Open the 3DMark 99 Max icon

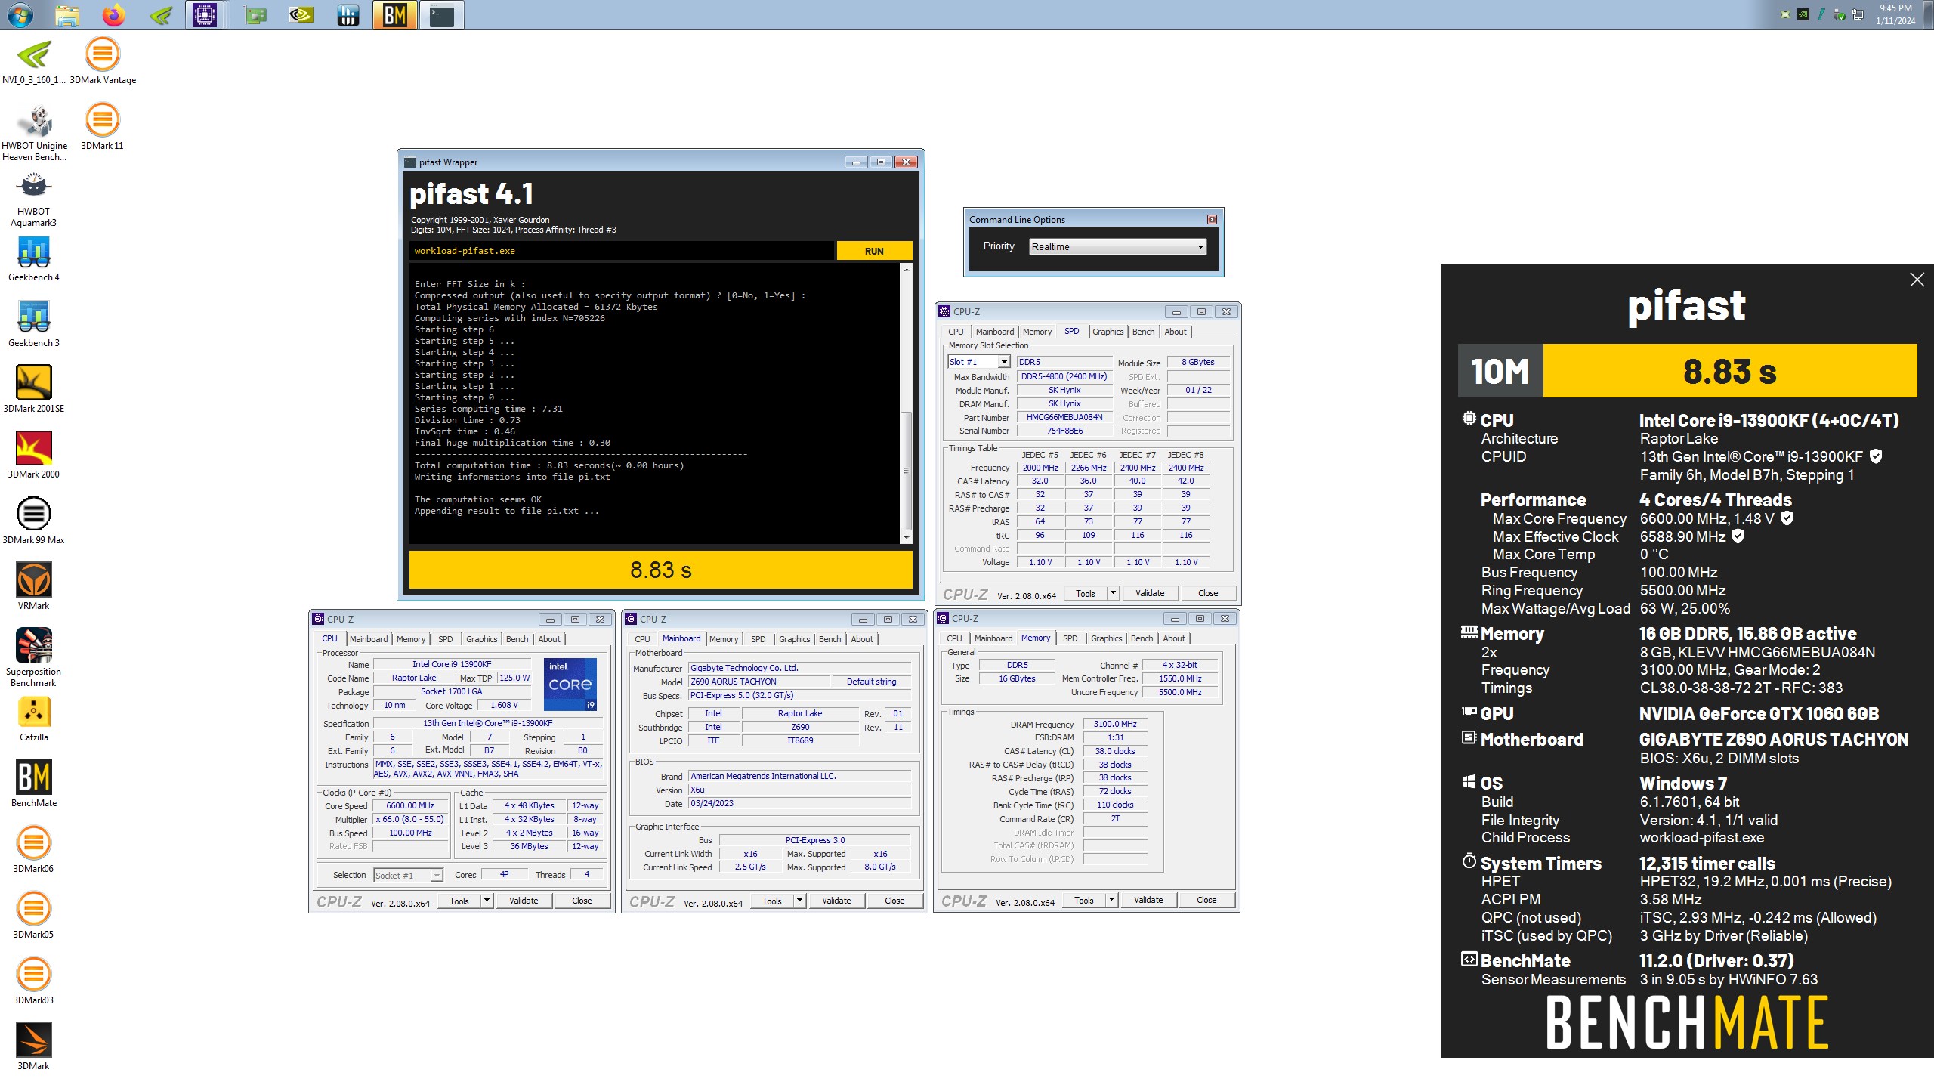34,521
